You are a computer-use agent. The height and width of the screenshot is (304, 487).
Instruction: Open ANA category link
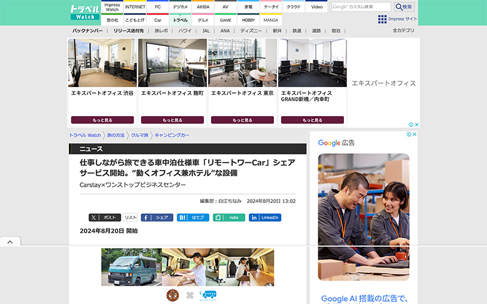225,31
